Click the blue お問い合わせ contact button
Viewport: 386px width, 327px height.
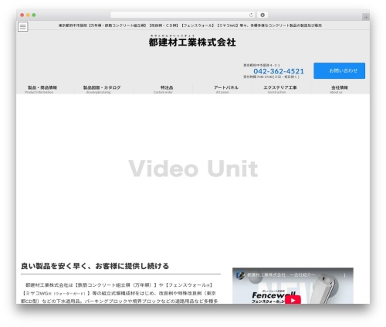click(339, 70)
